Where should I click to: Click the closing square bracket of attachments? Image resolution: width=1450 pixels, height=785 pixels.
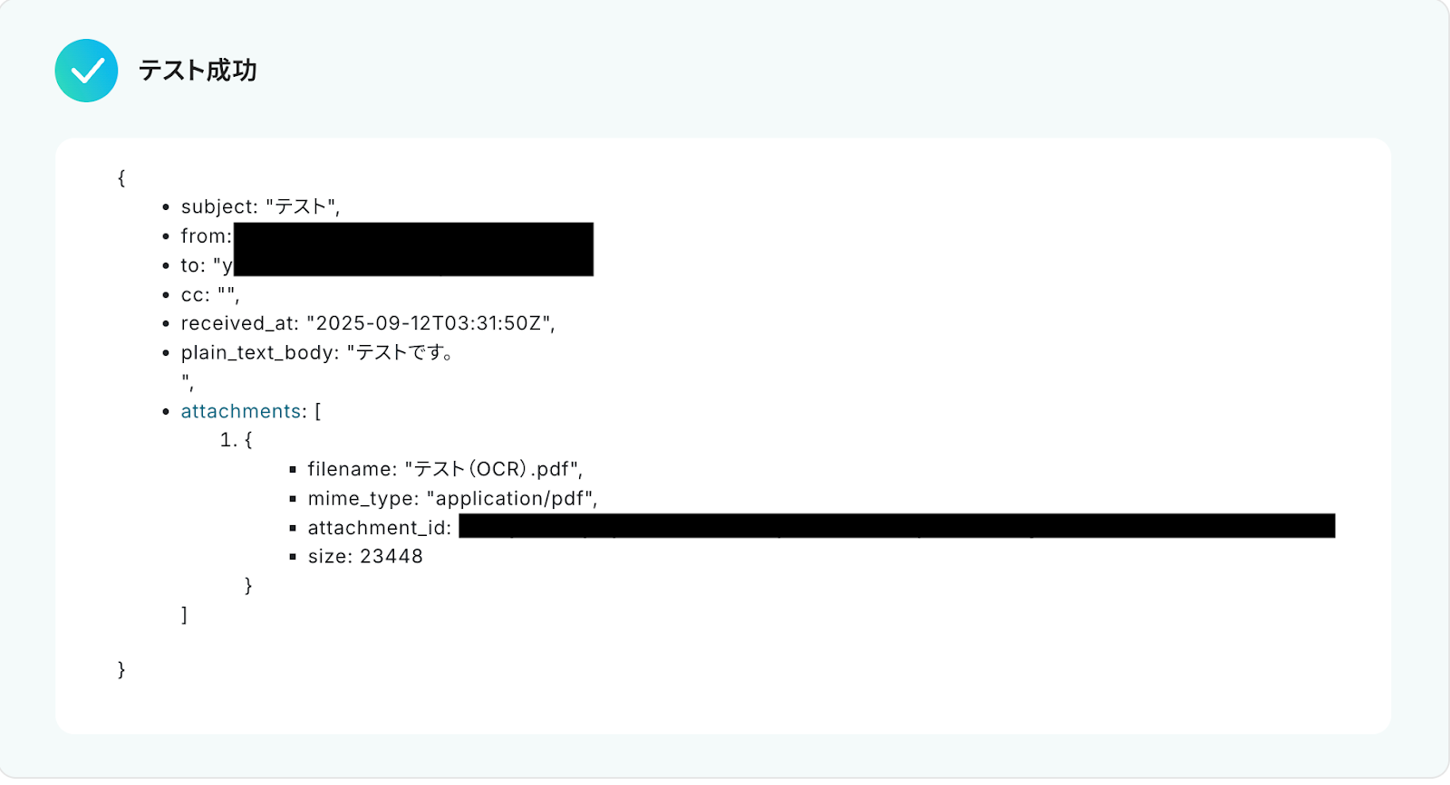184,615
